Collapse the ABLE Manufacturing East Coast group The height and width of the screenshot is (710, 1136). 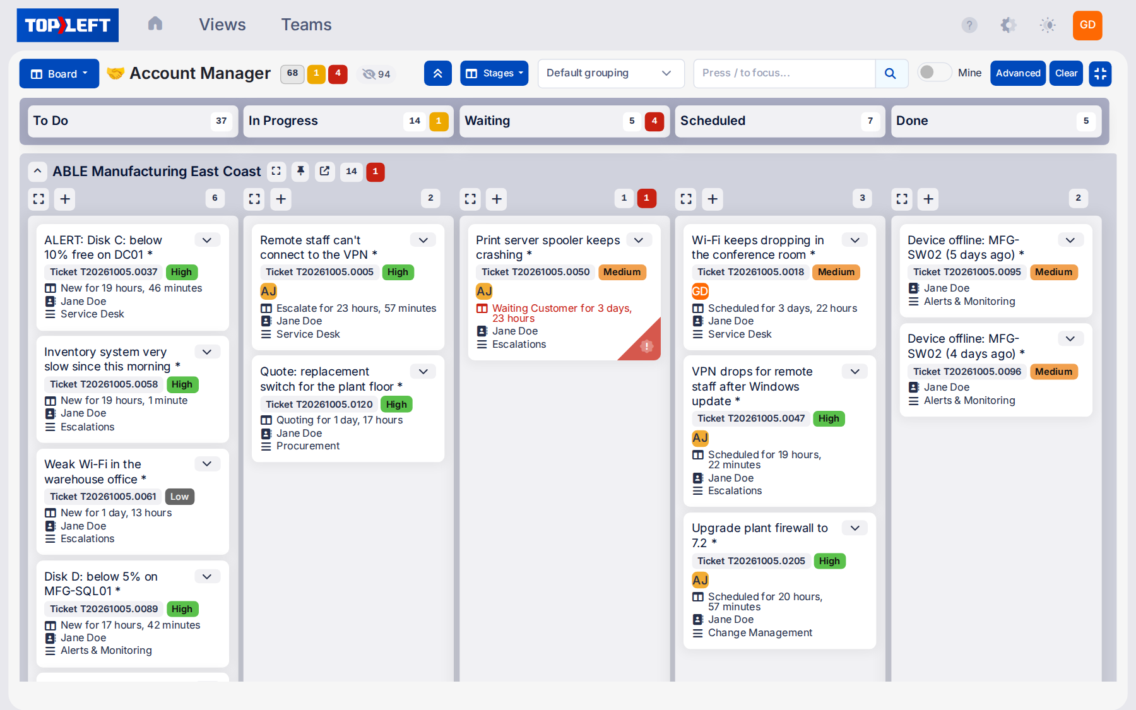click(38, 171)
